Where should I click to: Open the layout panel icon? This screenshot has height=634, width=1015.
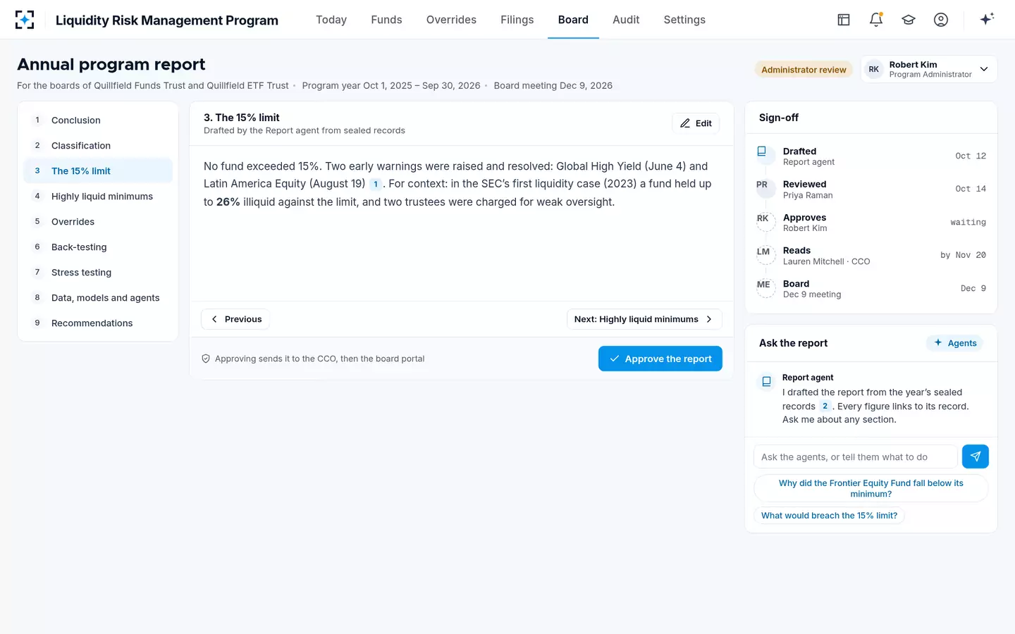click(x=844, y=20)
